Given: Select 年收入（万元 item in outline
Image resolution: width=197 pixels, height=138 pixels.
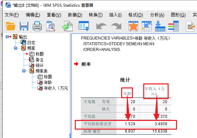Looking at the screenshot, I should 56,88.
